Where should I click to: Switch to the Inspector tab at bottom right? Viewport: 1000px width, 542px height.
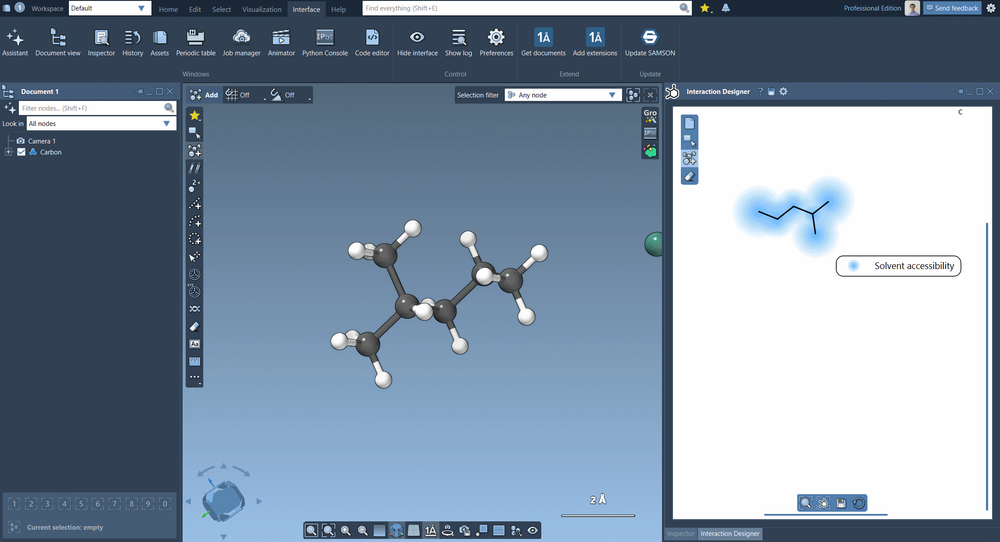[680, 534]
